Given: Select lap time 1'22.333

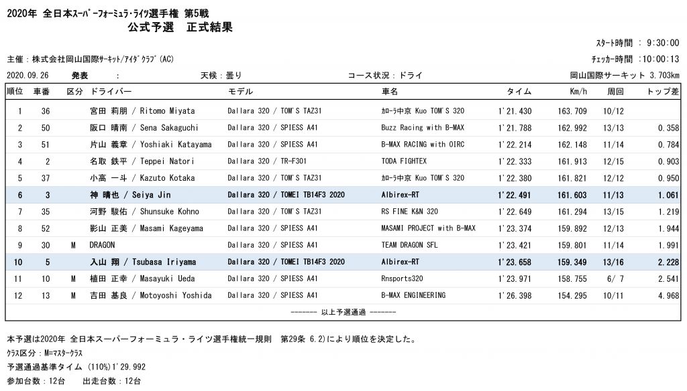Looking at the screenshot, I should (x=515, y=161).
